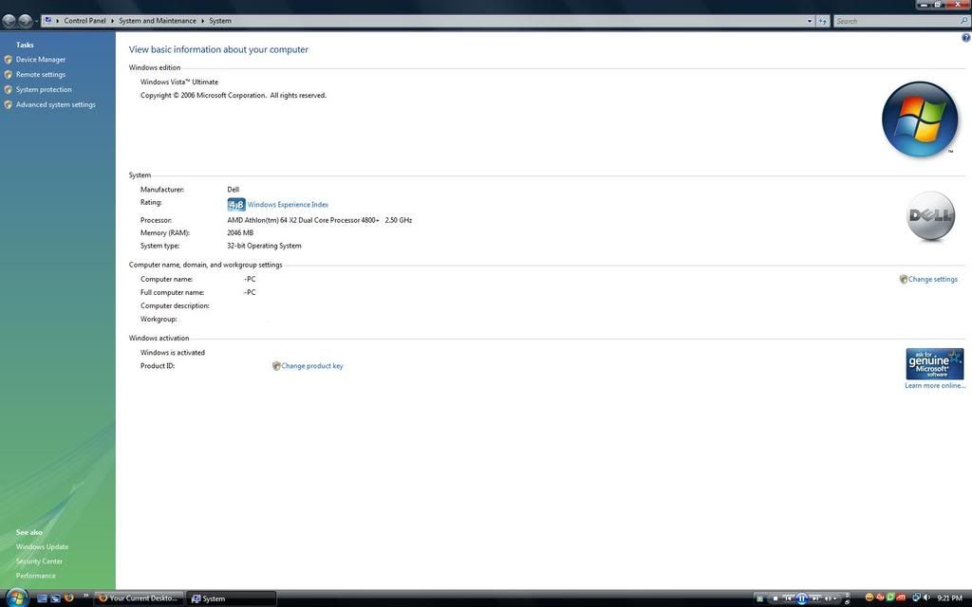Select the '2046 MB' memory value
This screenshot has height=607, width=972.
coord(240,233)
